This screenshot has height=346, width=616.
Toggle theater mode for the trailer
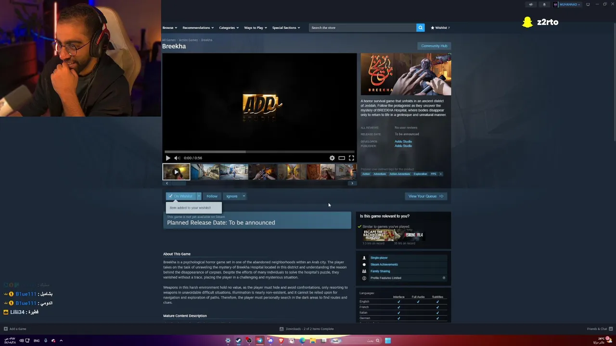342,158
